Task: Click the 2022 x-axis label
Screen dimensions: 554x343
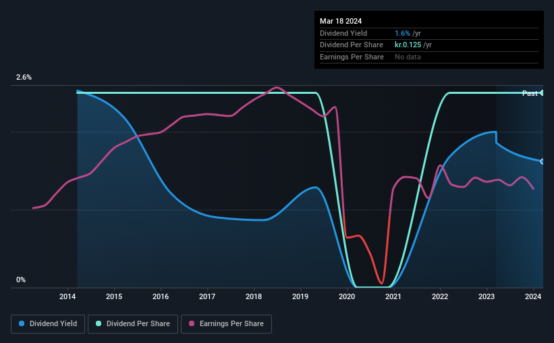Action: [440, 296]
